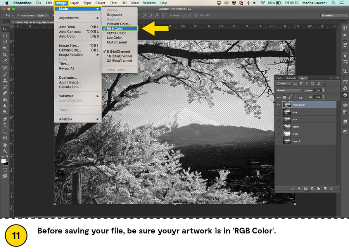Click the add layer style fx icon
Screen dimensions: 349x252
tap(299, 188)
